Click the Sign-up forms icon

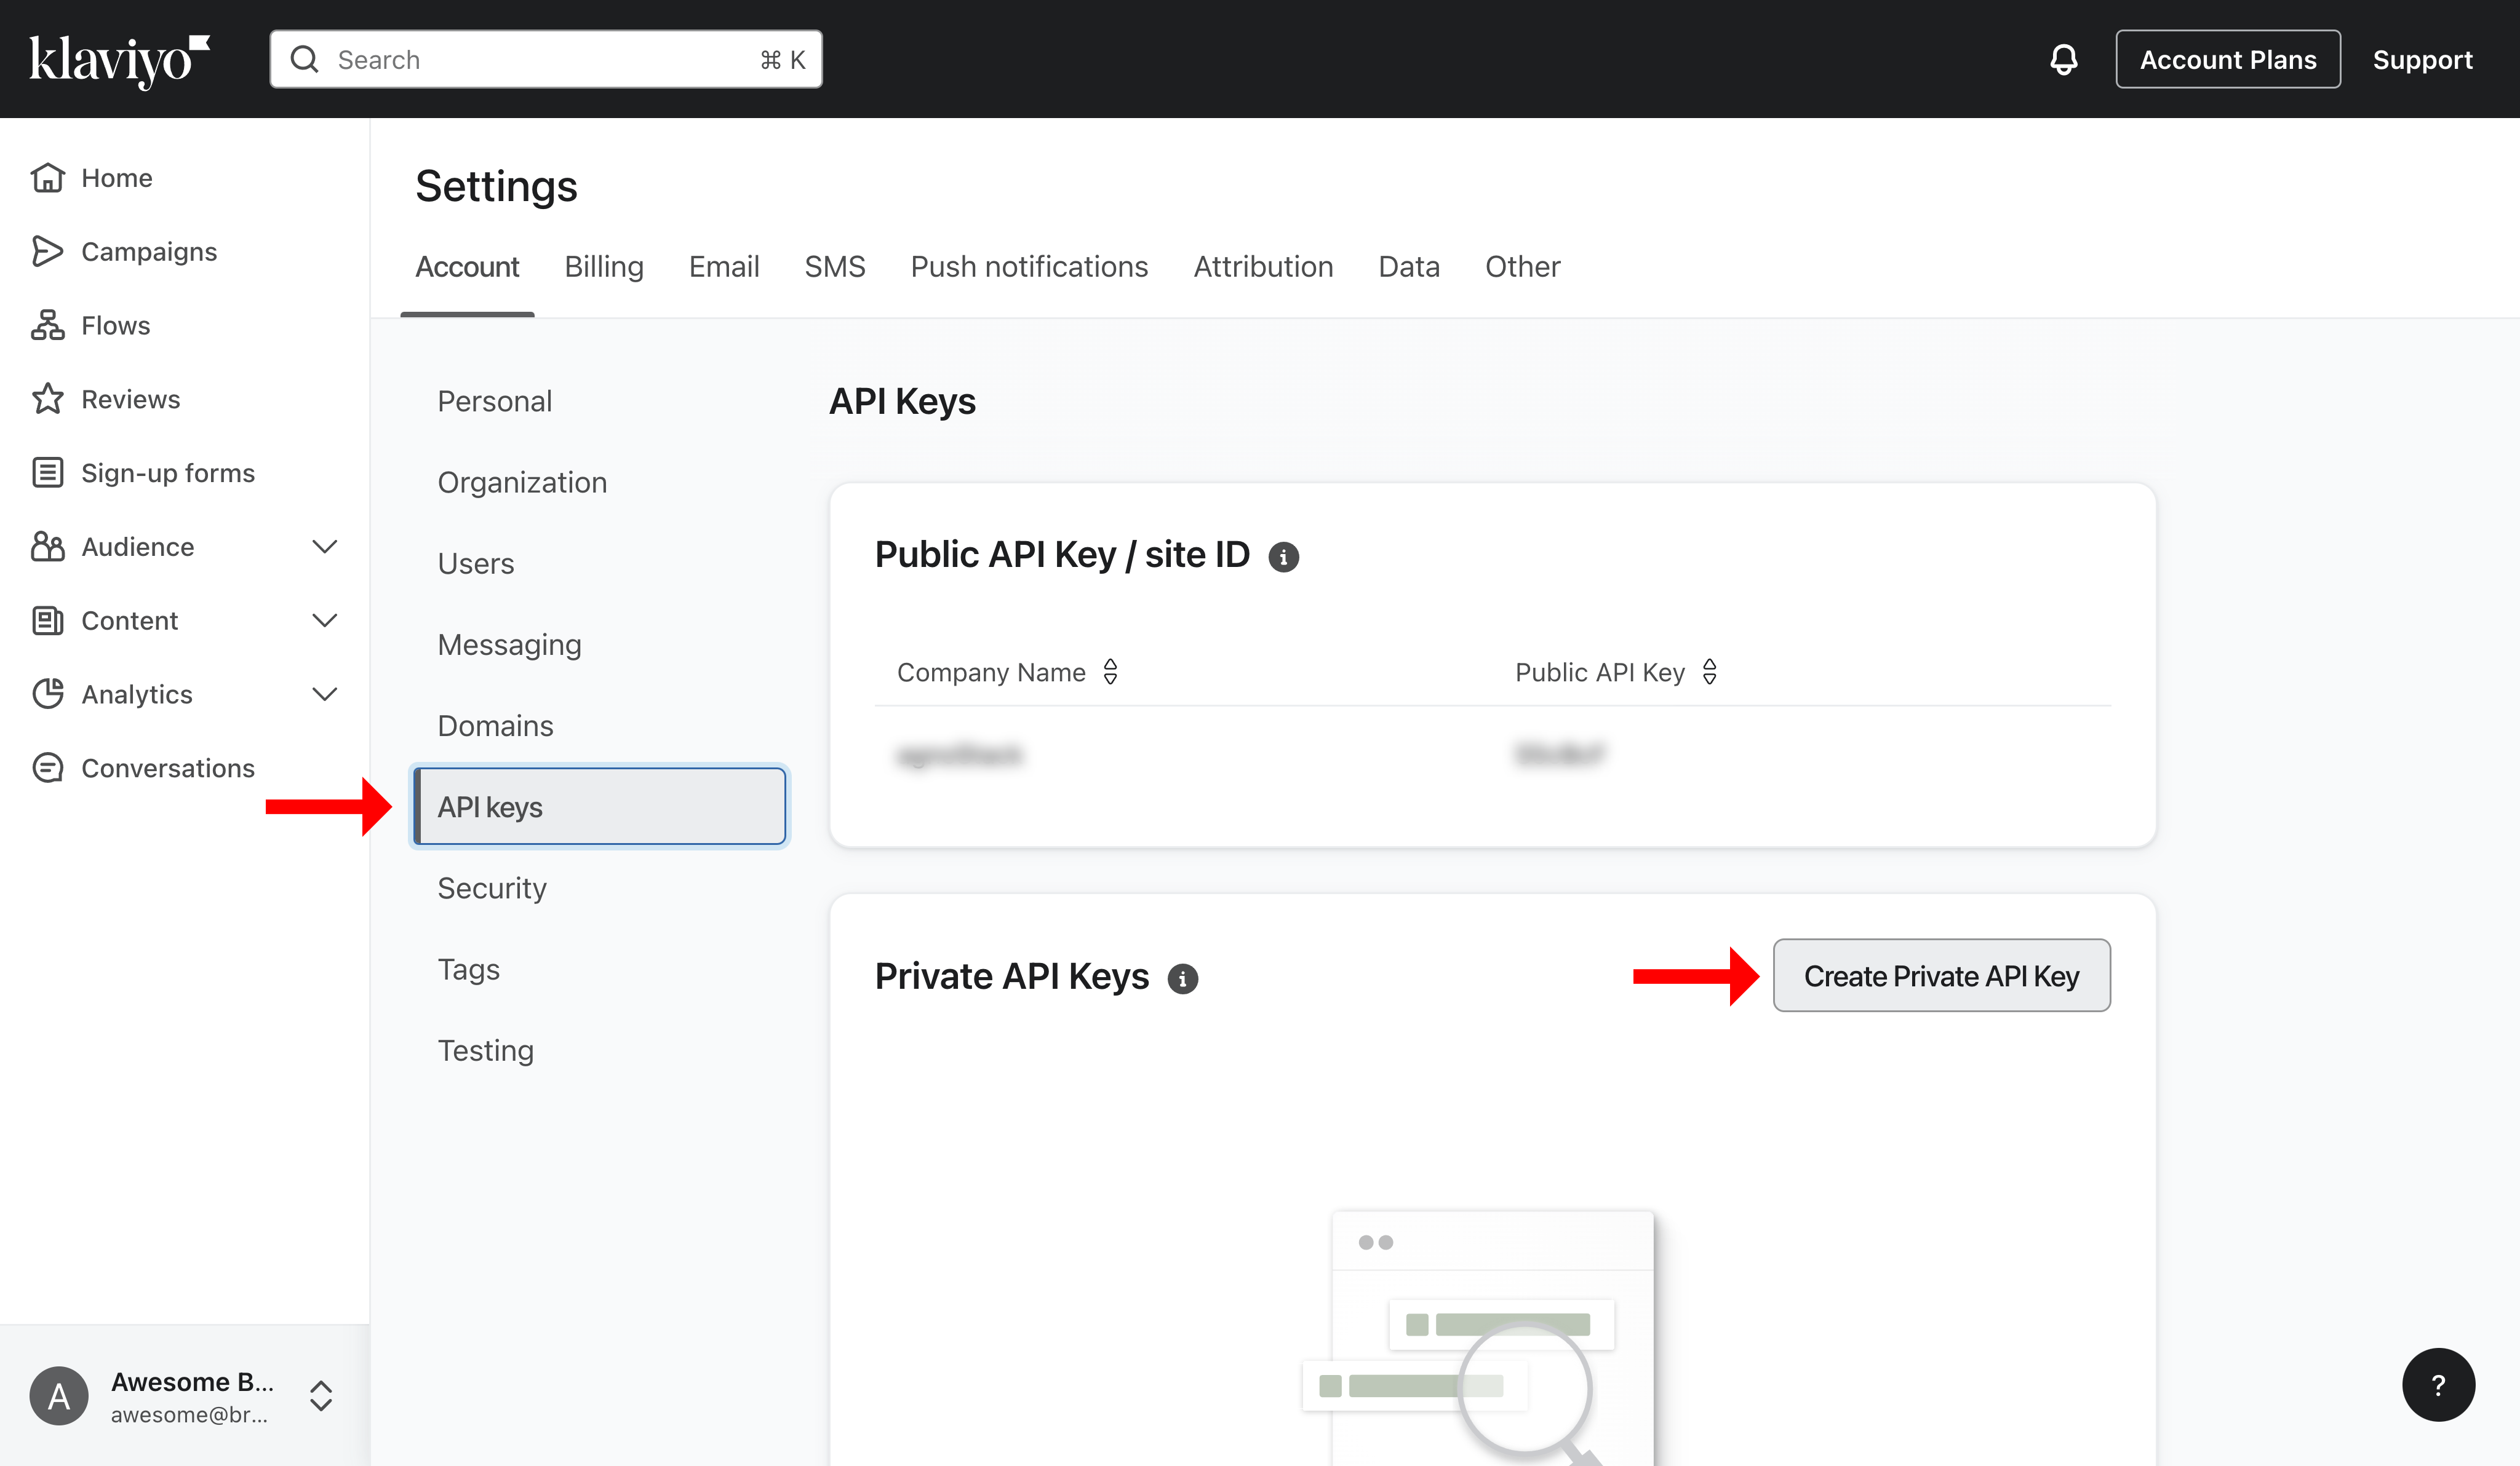47,473
